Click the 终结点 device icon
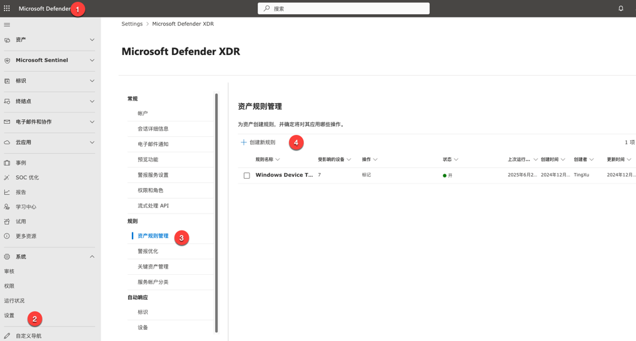Viewport: 636px width, 341px height. [7, 101]
